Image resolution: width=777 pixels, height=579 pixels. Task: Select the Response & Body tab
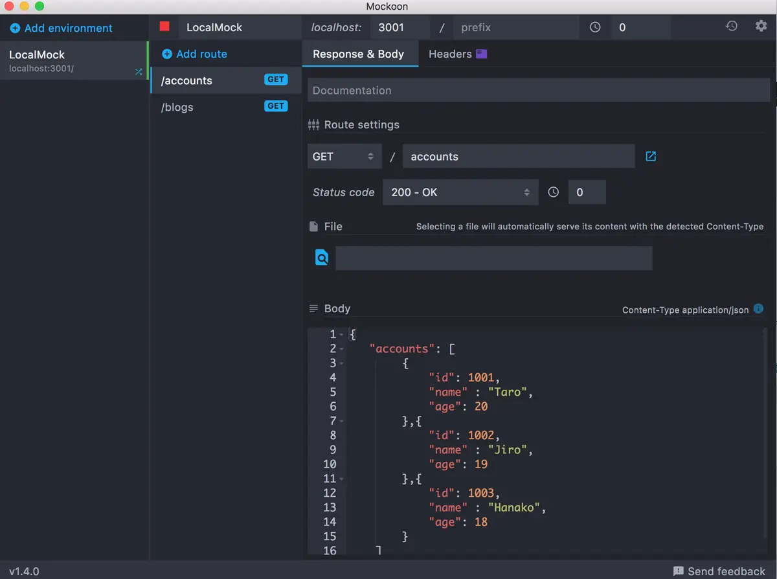[x=358, y=54]
